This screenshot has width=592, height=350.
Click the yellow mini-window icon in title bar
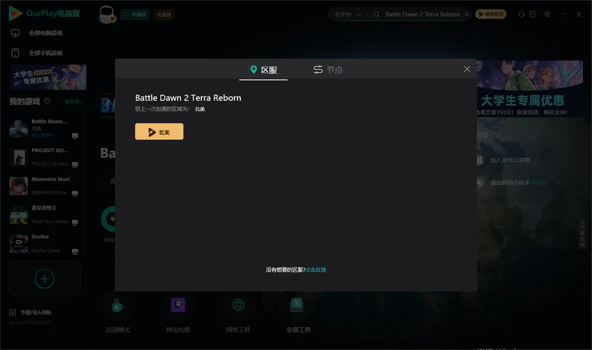[533, 14]
